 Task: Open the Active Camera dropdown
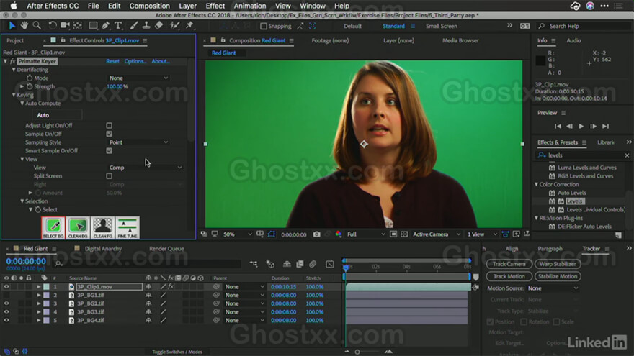point(437,234)
